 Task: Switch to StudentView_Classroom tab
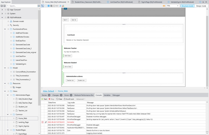coord(87,2)
